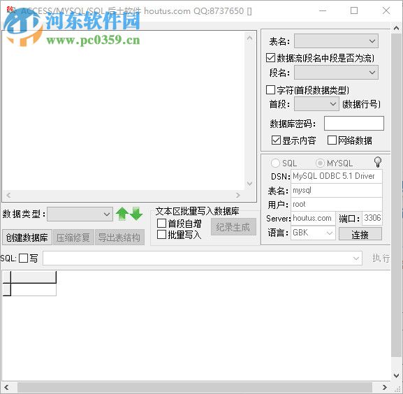
Task: Click the empty grid header cell
Action: (x=34, y=277)
